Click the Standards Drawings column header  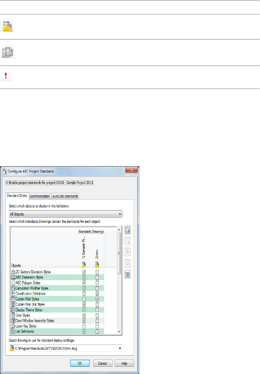tap(91, 232)
